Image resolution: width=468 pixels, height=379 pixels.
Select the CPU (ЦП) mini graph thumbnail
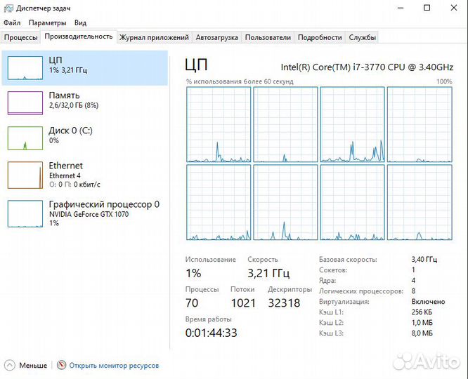25,67
